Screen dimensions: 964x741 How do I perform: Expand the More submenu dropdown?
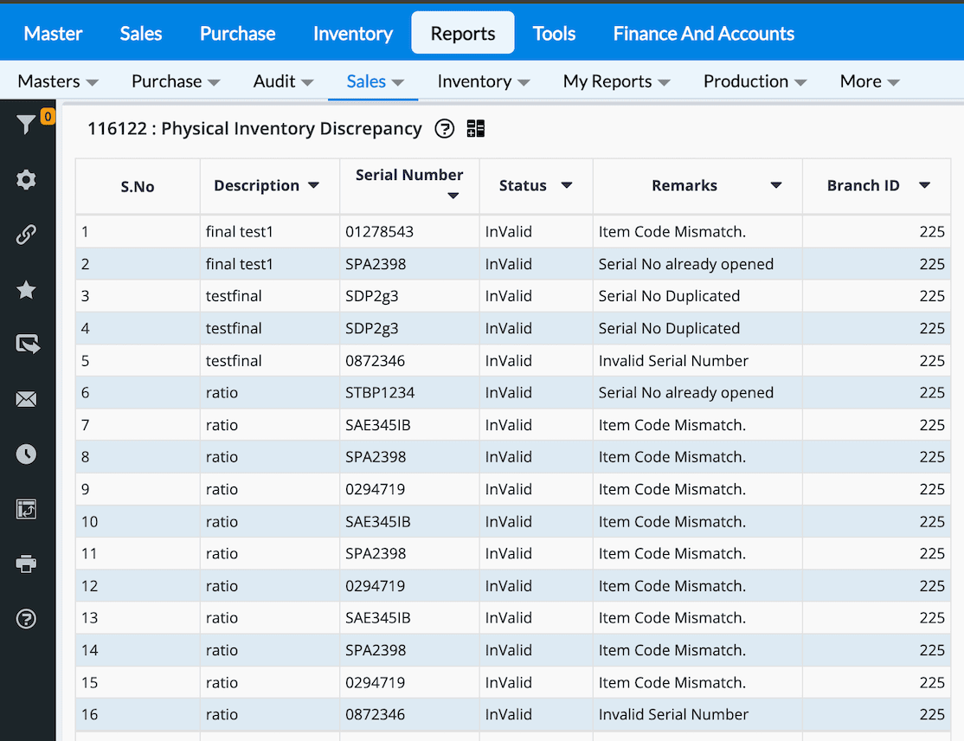pyautogui.click(x=870, y=81)
